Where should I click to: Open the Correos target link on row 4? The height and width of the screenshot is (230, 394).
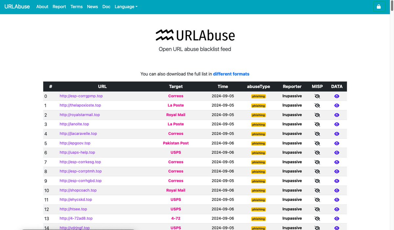coord(176,133)
